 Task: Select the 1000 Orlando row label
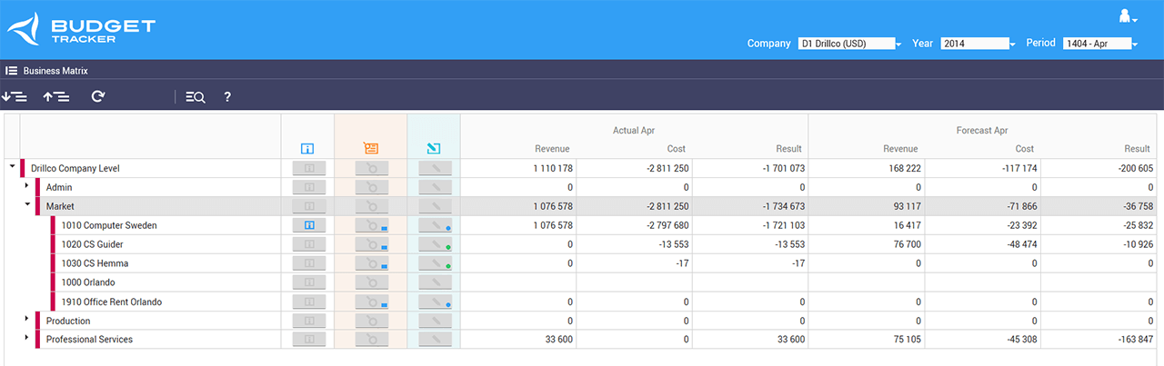(88, 282)
